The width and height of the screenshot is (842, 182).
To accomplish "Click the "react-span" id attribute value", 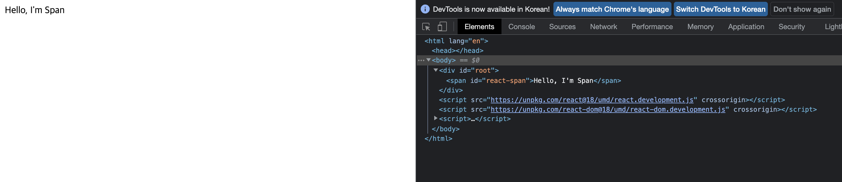I will (x=506, y=81).
